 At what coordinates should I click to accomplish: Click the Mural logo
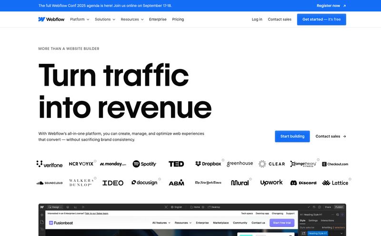coord(240,183)
